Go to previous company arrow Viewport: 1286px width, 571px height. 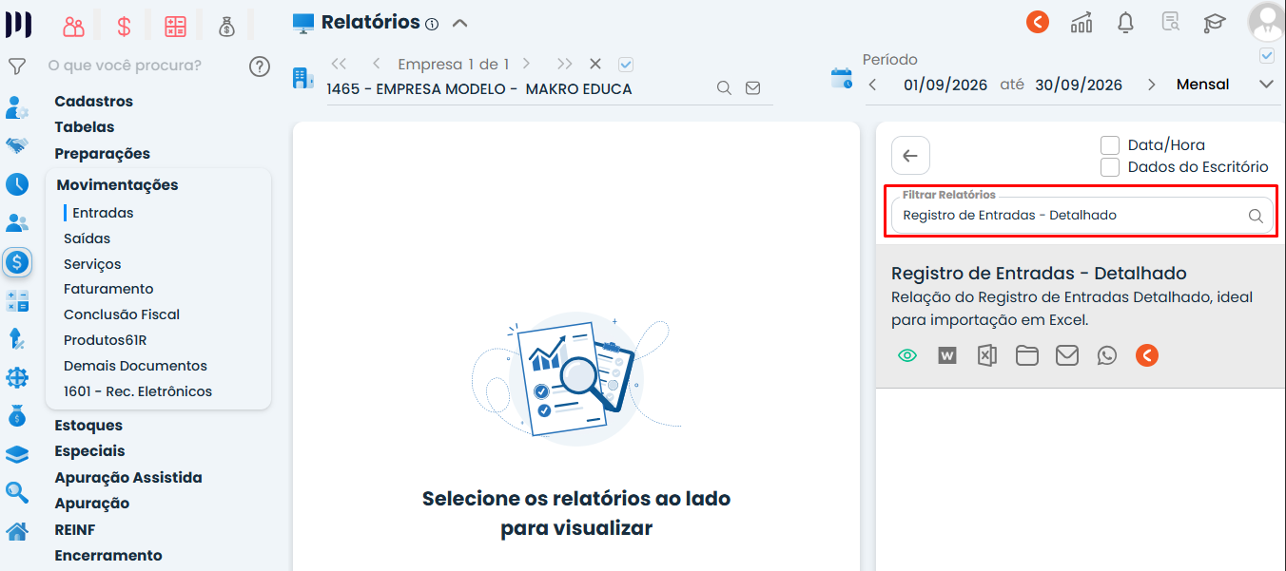point(377,64)
